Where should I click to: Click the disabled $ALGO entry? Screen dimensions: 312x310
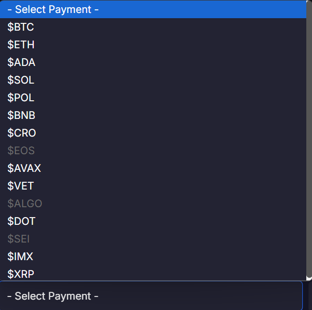[x=153, y=204]
